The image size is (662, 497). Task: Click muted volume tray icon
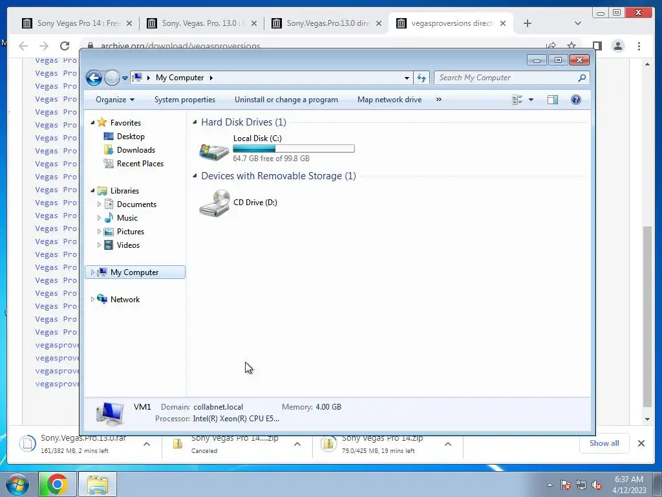pos(597,485)
